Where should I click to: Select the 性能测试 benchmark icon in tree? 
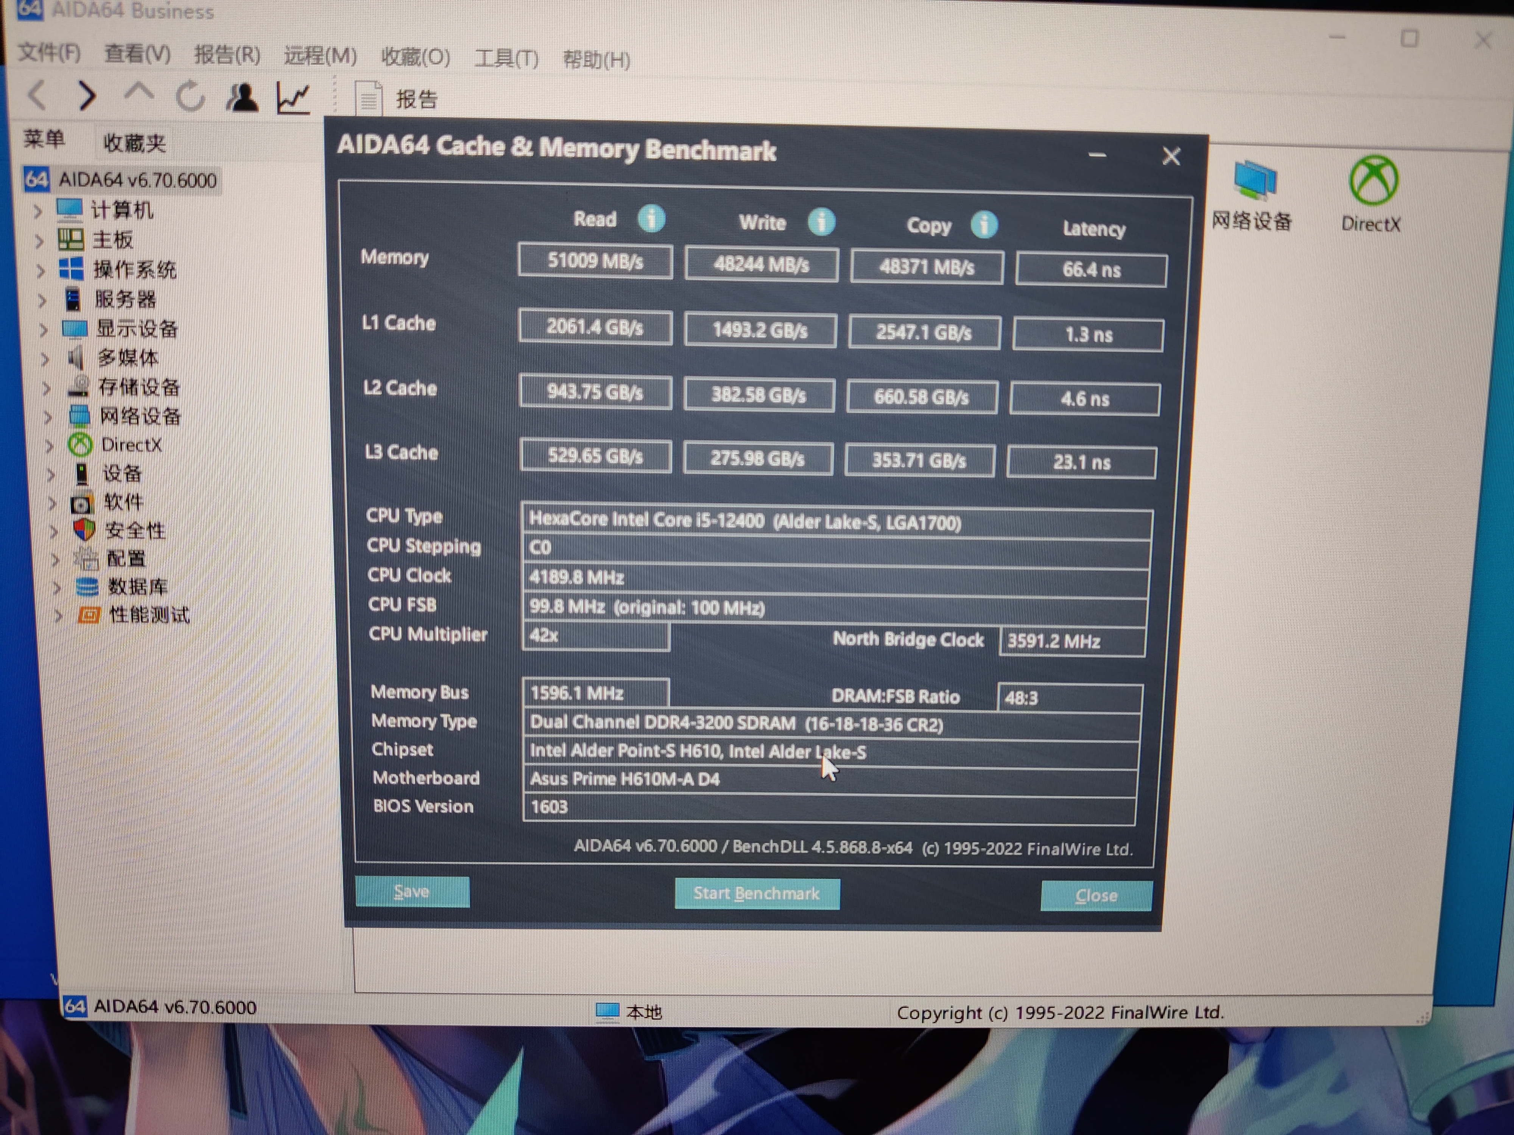[x=89, y=614]
